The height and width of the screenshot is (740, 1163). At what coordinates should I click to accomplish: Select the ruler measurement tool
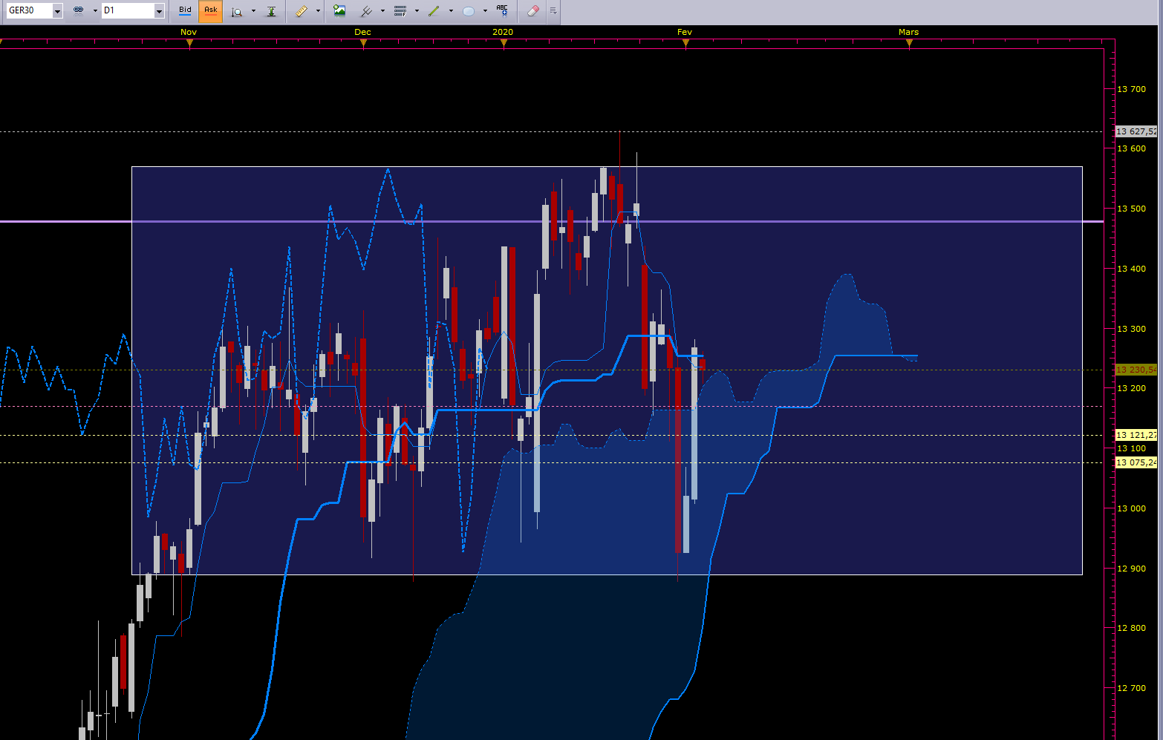coord(301,11)
